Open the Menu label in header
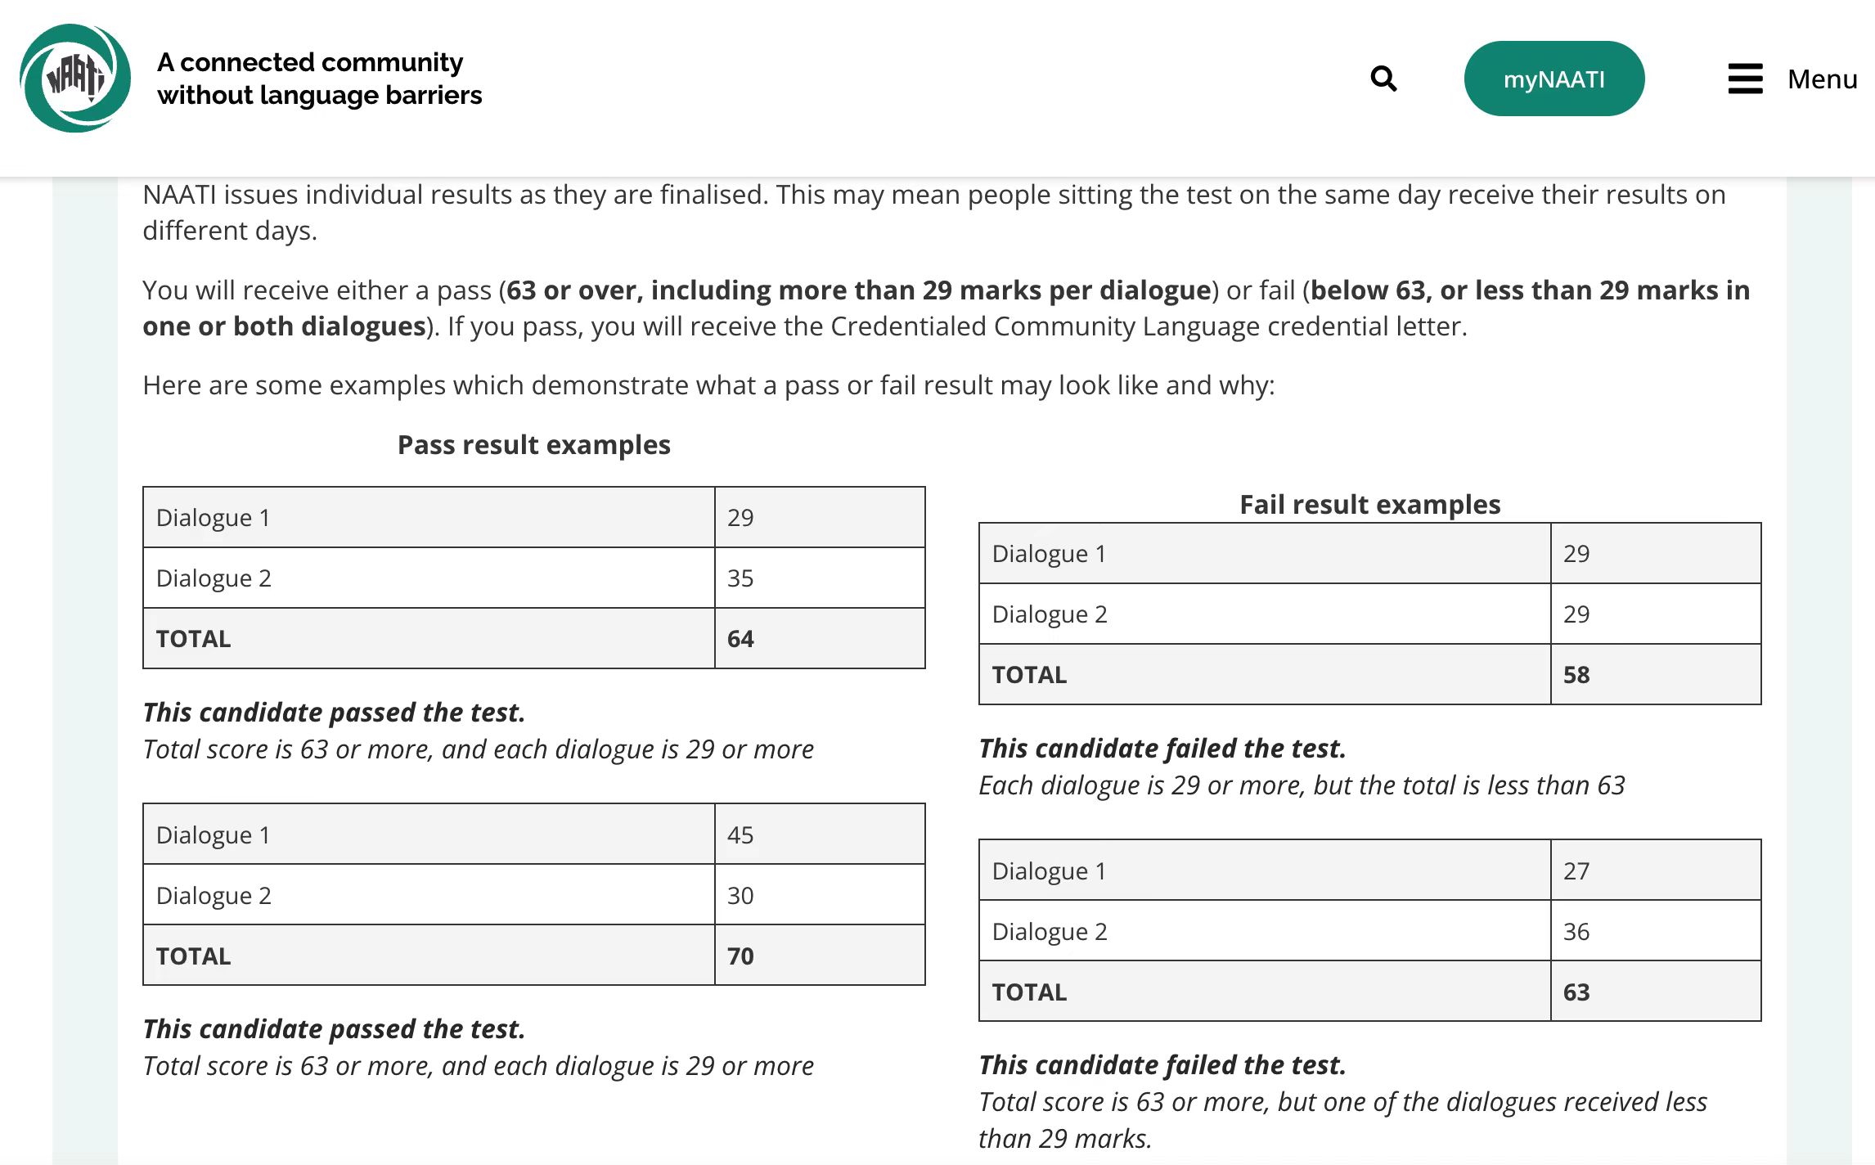The width and height of the screenshot is (1875, 1165). [x=1822, y=79]
